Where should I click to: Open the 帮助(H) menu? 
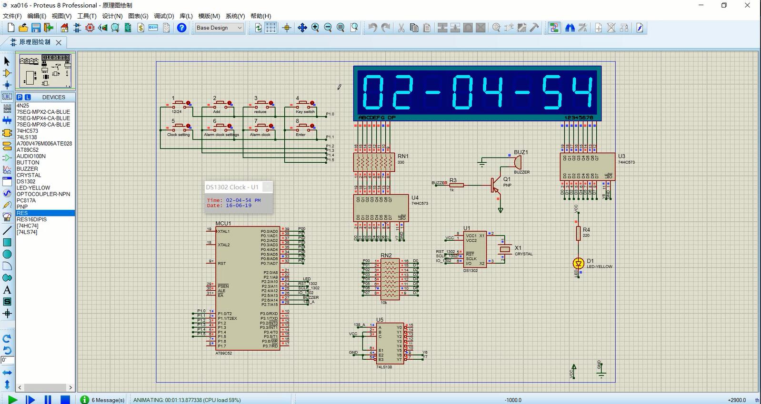(x=261, y=16)
